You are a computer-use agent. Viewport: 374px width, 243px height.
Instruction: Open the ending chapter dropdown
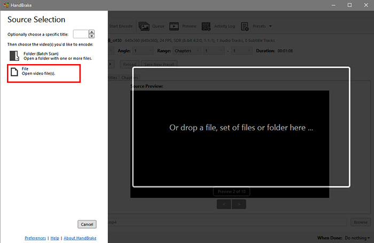click(241, 51)
